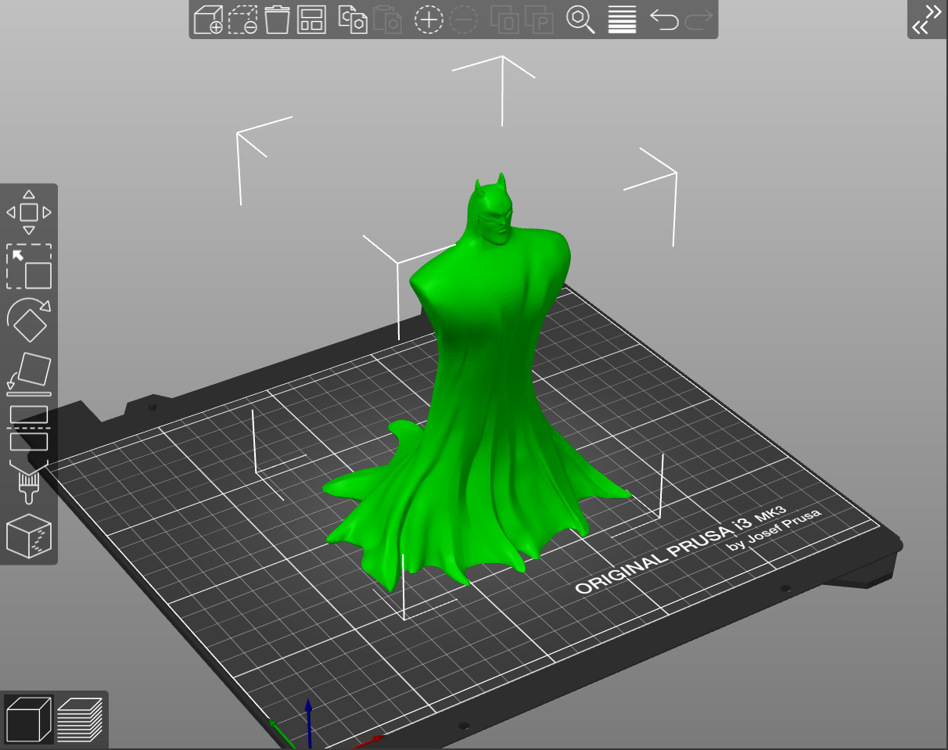Image resolution: width=948 pixels, height=750 pixels.
Task: Click the Delete selected object icon
Action: pos(243,20)
